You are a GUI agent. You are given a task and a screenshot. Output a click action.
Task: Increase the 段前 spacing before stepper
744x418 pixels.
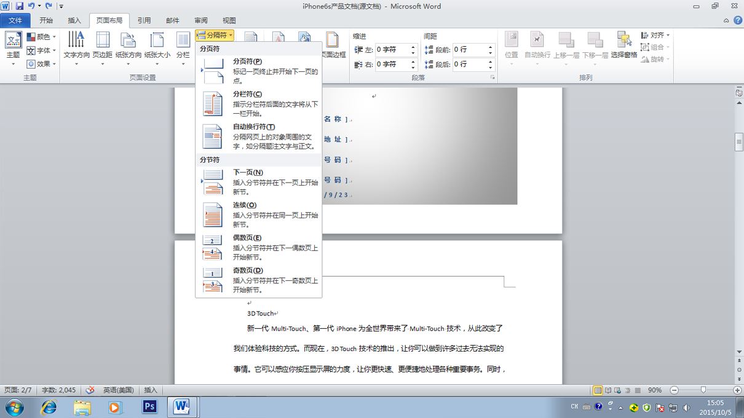pos(490,47)
